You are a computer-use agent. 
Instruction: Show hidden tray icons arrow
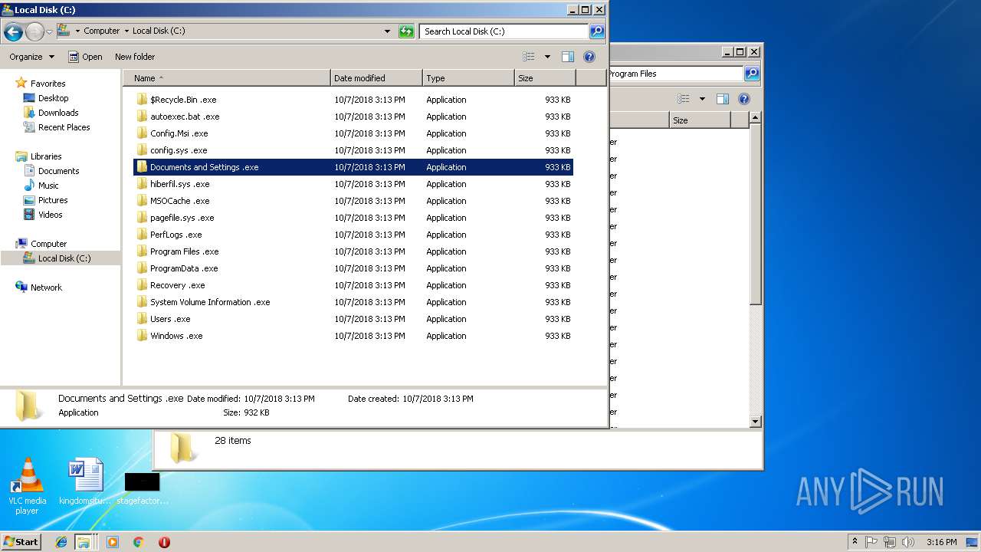coord(855,542)
